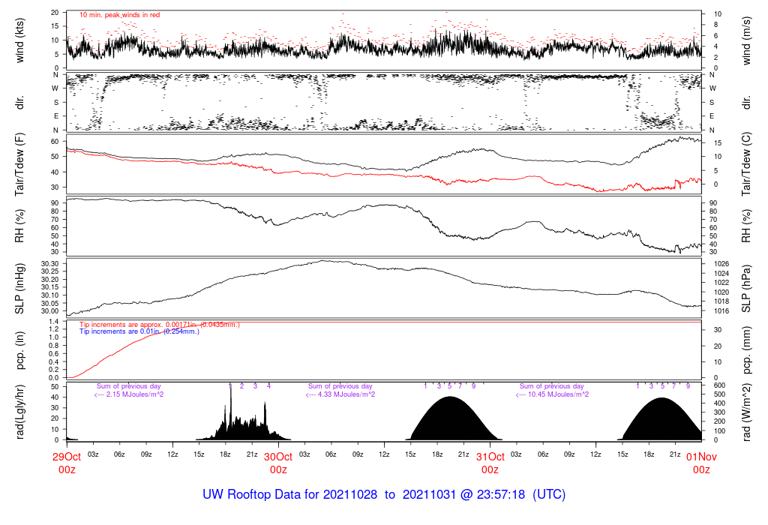Click the rad (W/m^2) axis label
768x525 pixels.
tap(747, 411)
